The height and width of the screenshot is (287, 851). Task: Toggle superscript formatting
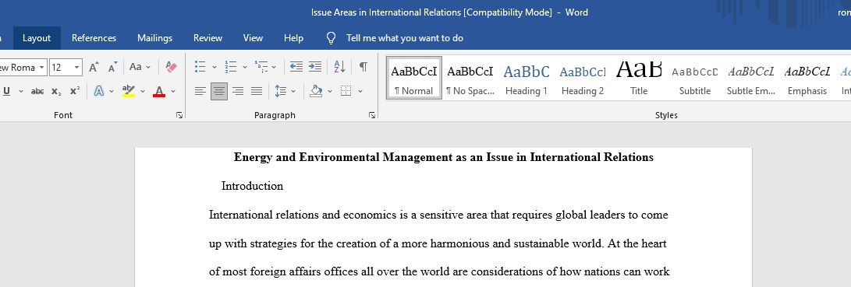[75, 91]
